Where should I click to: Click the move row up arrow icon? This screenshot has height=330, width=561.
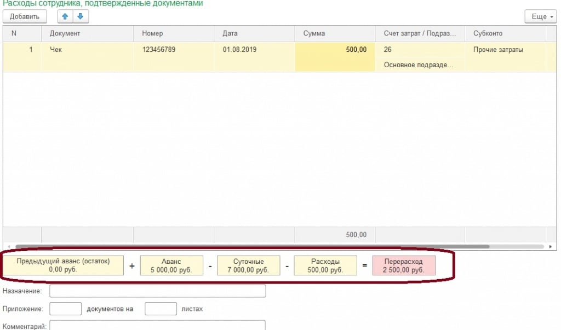(x=66, y=16)
